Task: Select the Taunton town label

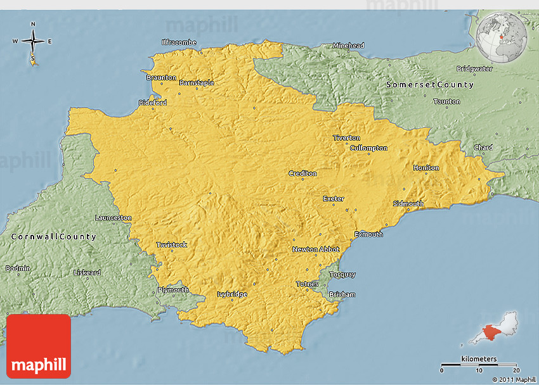Action: (x=446, y=101)
